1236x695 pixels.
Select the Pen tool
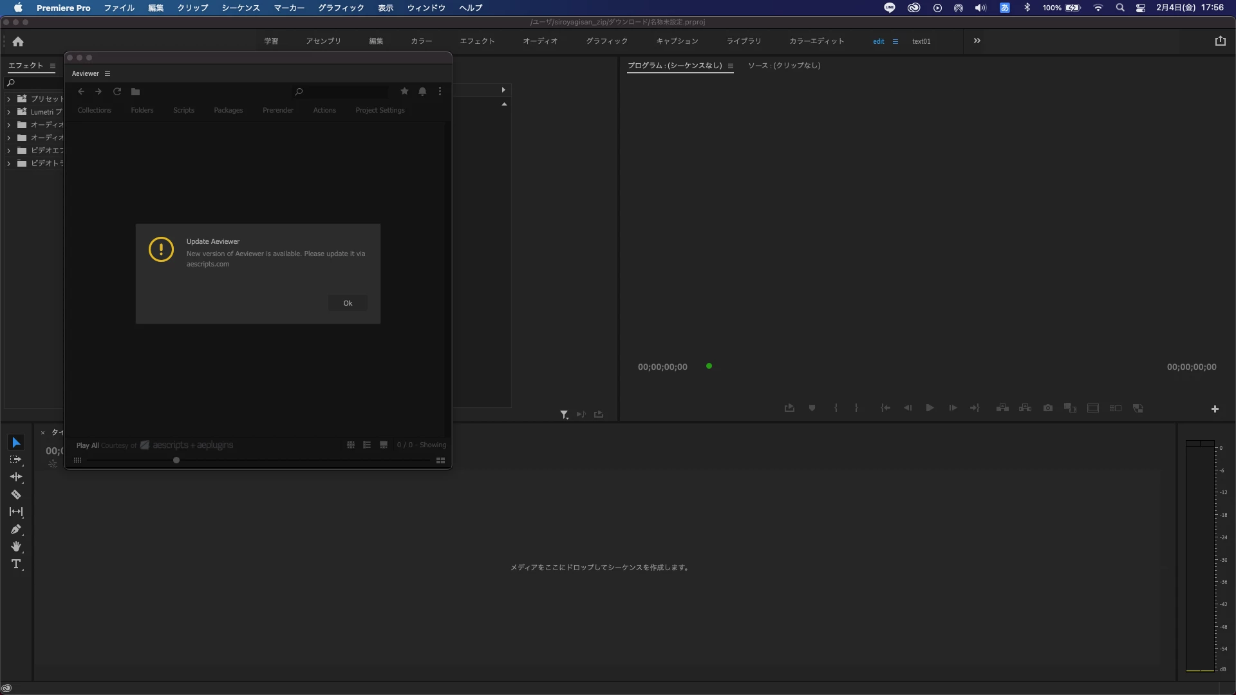point(16,529)
